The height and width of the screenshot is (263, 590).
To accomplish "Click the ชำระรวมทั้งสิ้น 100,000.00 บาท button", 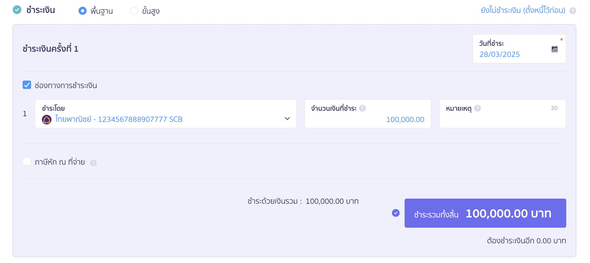I will coord(485,213).
